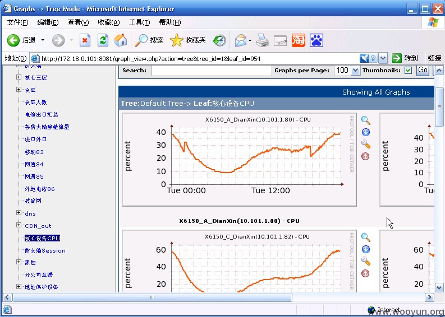Open the 文件(F) menu
Viewport: 445px width, 317px height.
click(17, 22)
